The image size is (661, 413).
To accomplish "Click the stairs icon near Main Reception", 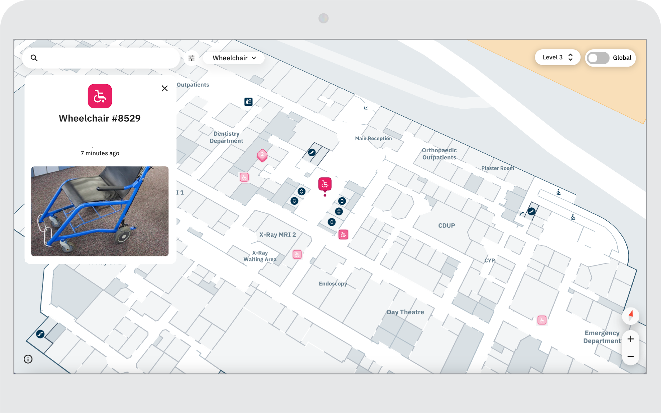I will tap(312, 152).
